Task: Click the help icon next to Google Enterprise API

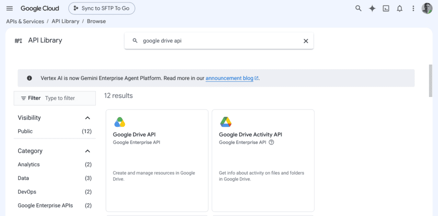Action: tap(271, 143)
